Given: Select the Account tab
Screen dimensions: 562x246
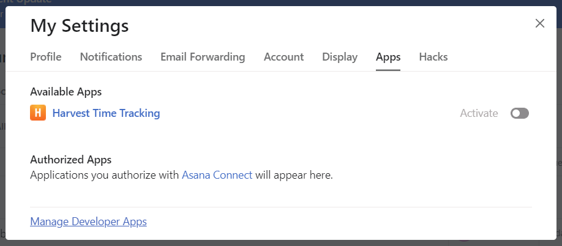Looking at the screenshot, I should pos(283,57).
